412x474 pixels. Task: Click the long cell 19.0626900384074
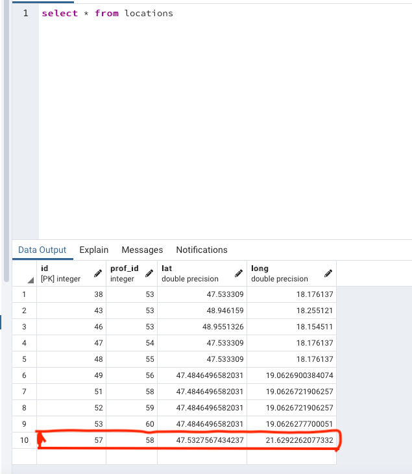point(291,375)
